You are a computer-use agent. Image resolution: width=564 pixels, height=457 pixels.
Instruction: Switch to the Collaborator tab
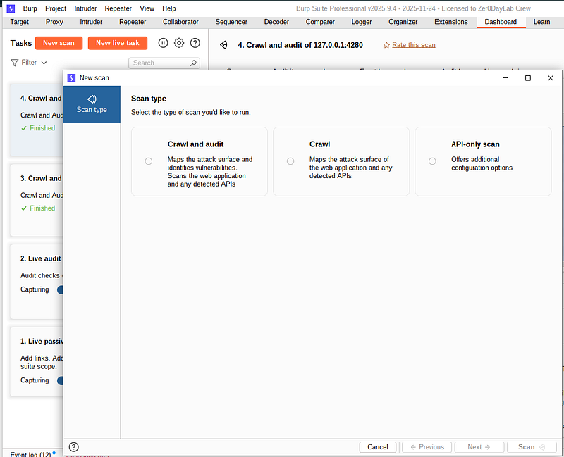pyautogui.click(x=180, y=22)
